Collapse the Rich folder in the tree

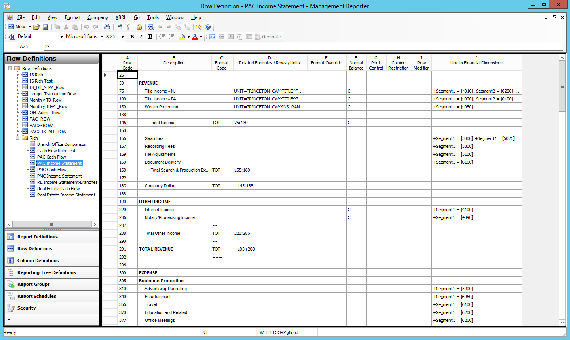point(18,138)
